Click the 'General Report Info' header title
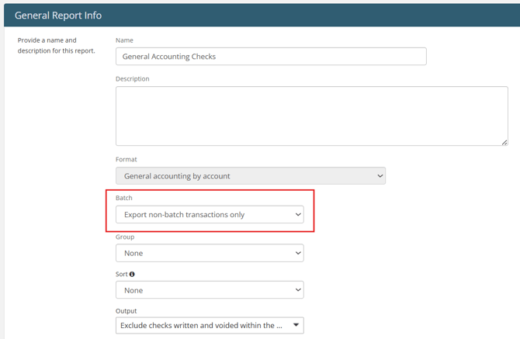 click(x=58, y=16)
